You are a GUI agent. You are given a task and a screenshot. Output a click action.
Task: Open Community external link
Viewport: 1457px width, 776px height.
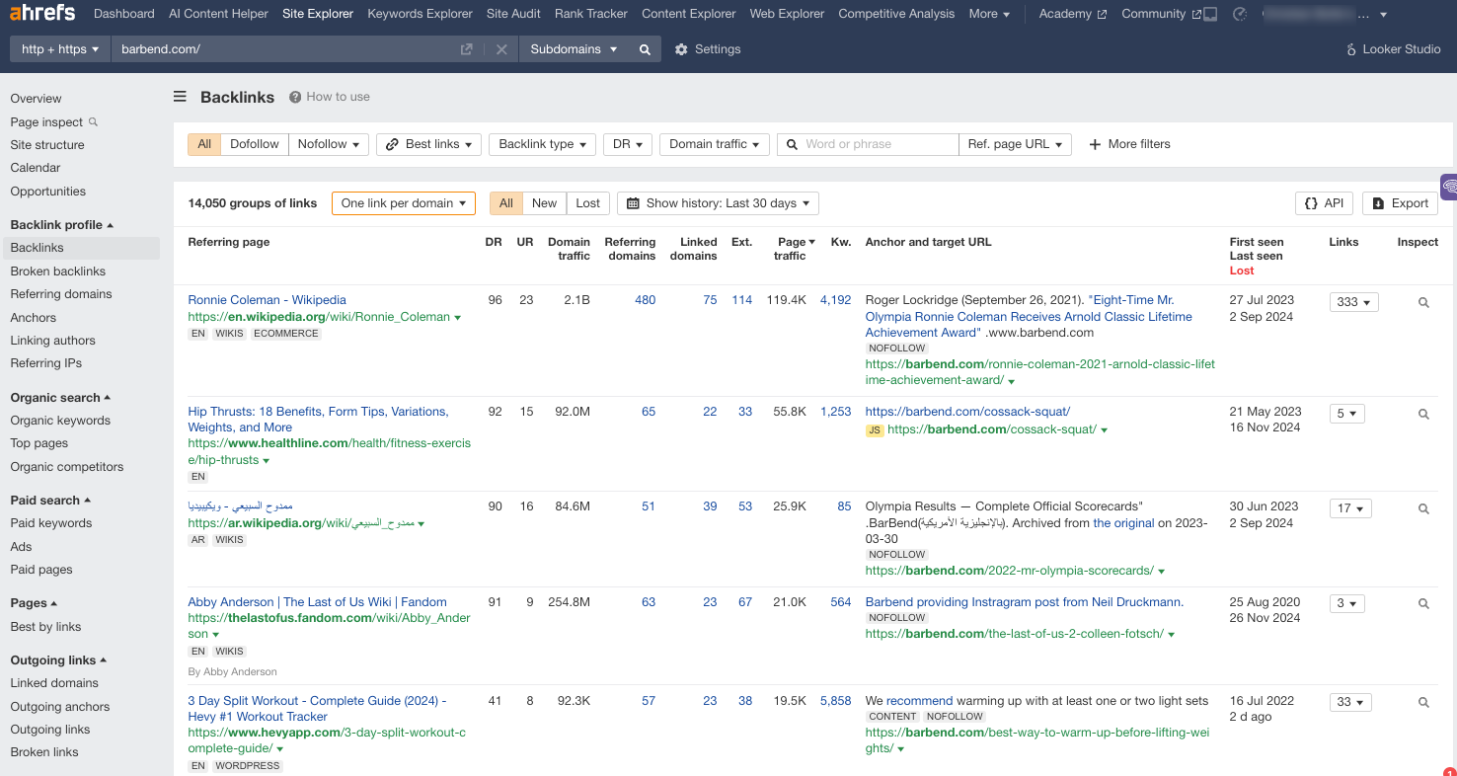coord(1162,14)
